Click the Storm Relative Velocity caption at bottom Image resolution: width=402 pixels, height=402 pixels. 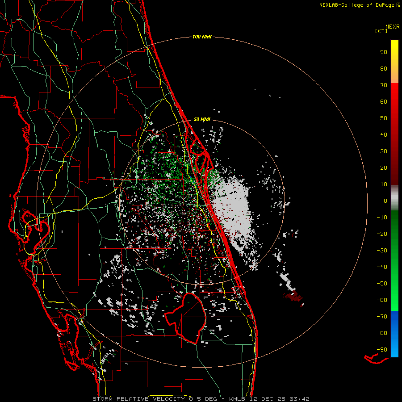[201, 399]
